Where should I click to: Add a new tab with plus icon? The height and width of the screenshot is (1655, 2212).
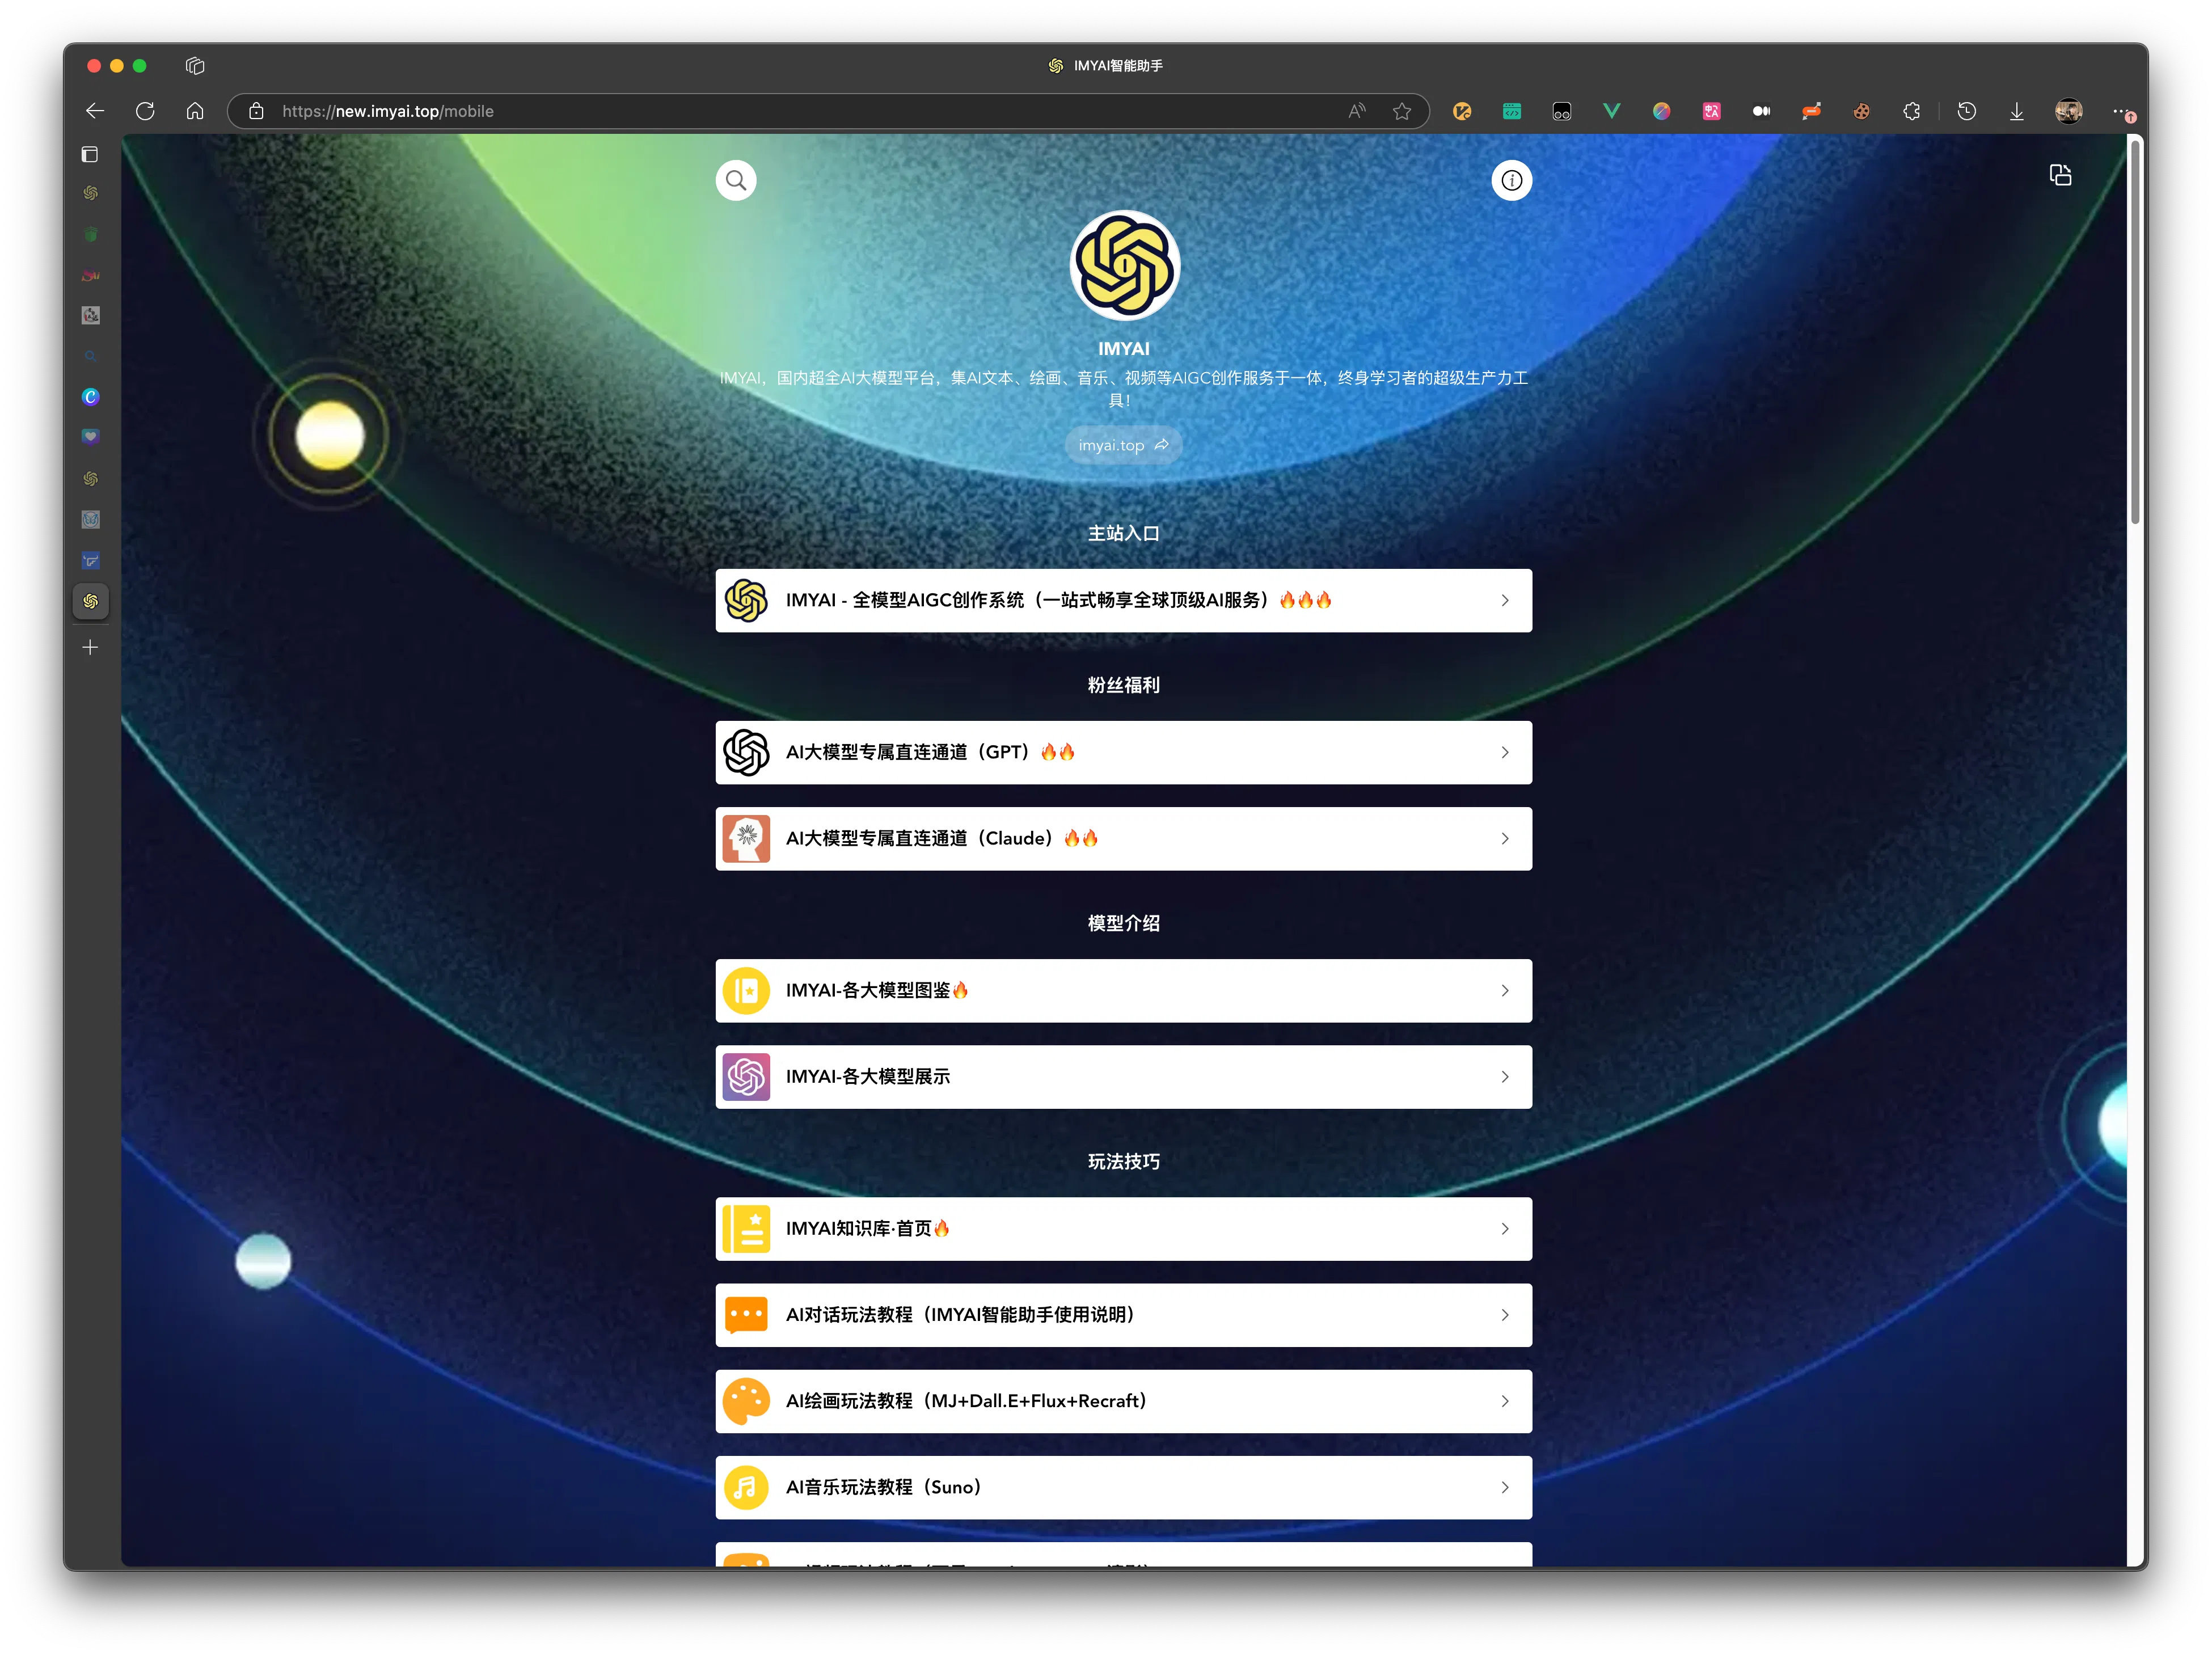90,648
